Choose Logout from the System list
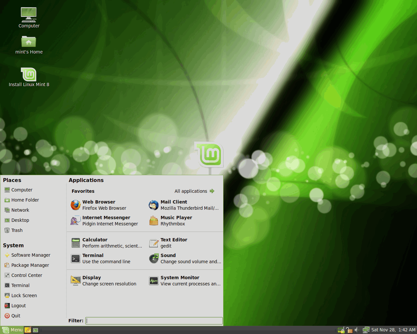This screenshot has width=417, height=334. [15, 306]
